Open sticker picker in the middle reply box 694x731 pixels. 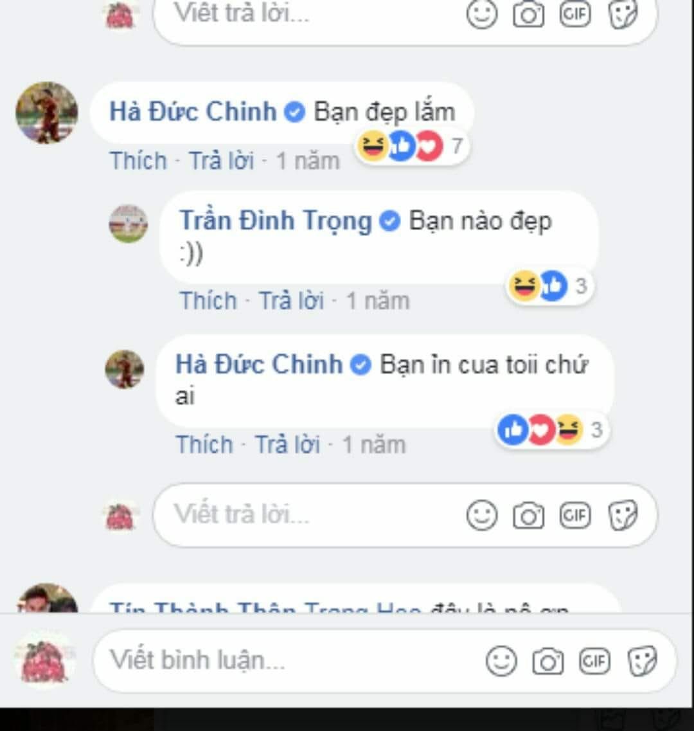pos(623,515)
